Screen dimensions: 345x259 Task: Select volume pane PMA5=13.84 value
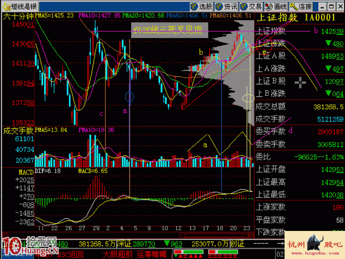tap(51, 130)
